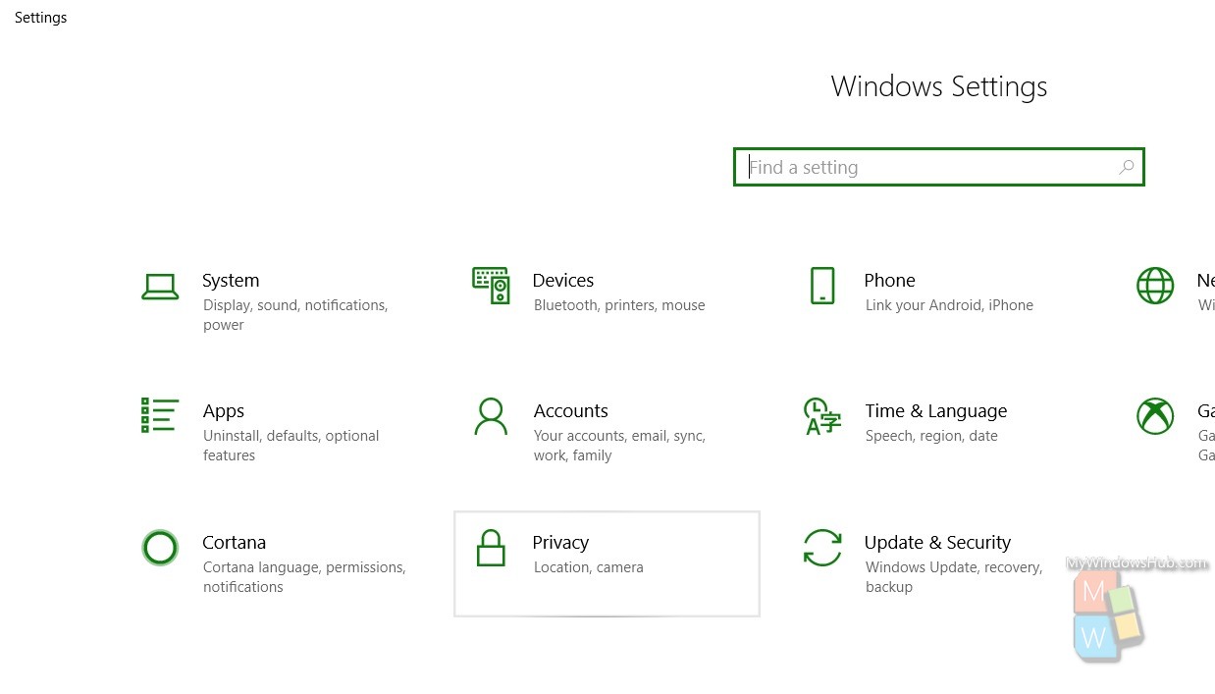Open the Phone settings icon
1215x694 pixels.
click(x=822, y=286)
